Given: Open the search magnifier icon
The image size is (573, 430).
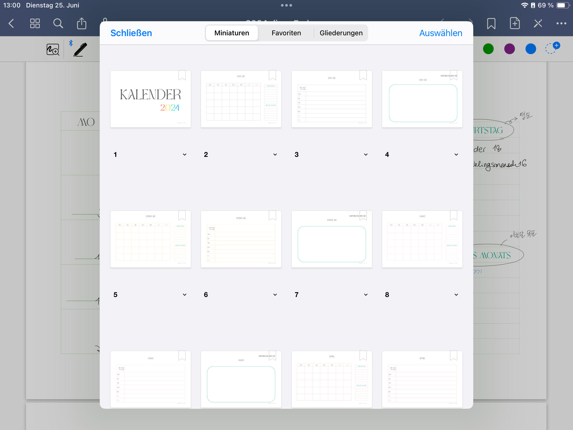Looking at the screenshot, I should (x=58, y=23).
